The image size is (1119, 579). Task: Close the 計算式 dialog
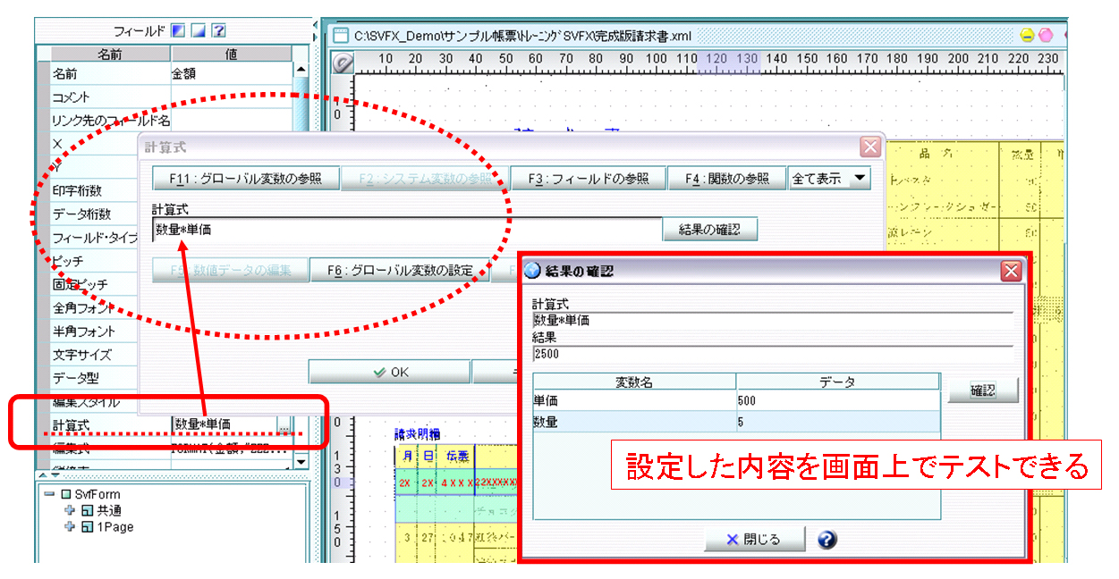pyautogui.click(x=869, y=147)
